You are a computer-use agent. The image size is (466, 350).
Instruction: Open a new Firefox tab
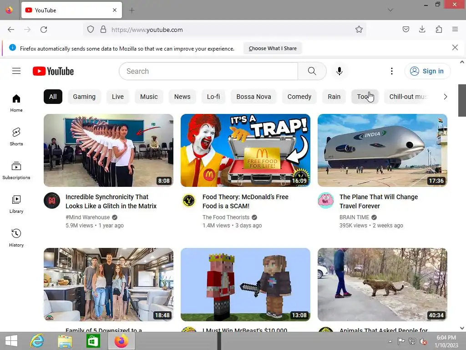coord(132,10)
